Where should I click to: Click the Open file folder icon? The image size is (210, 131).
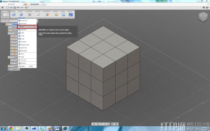(x=11, y=8)
